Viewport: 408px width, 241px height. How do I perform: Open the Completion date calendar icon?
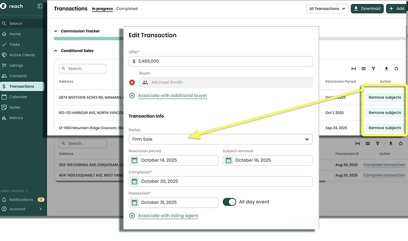[135, 181]
